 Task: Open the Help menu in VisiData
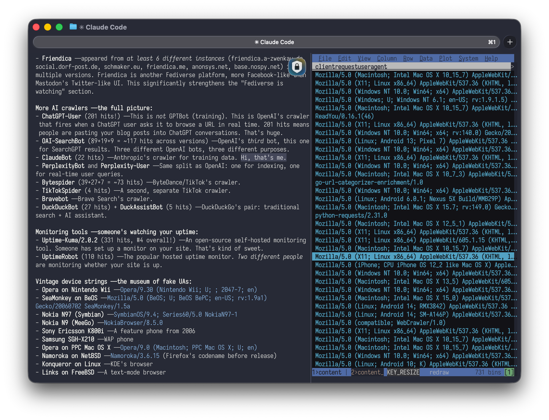pyautogui.click(x=491, y=58)
